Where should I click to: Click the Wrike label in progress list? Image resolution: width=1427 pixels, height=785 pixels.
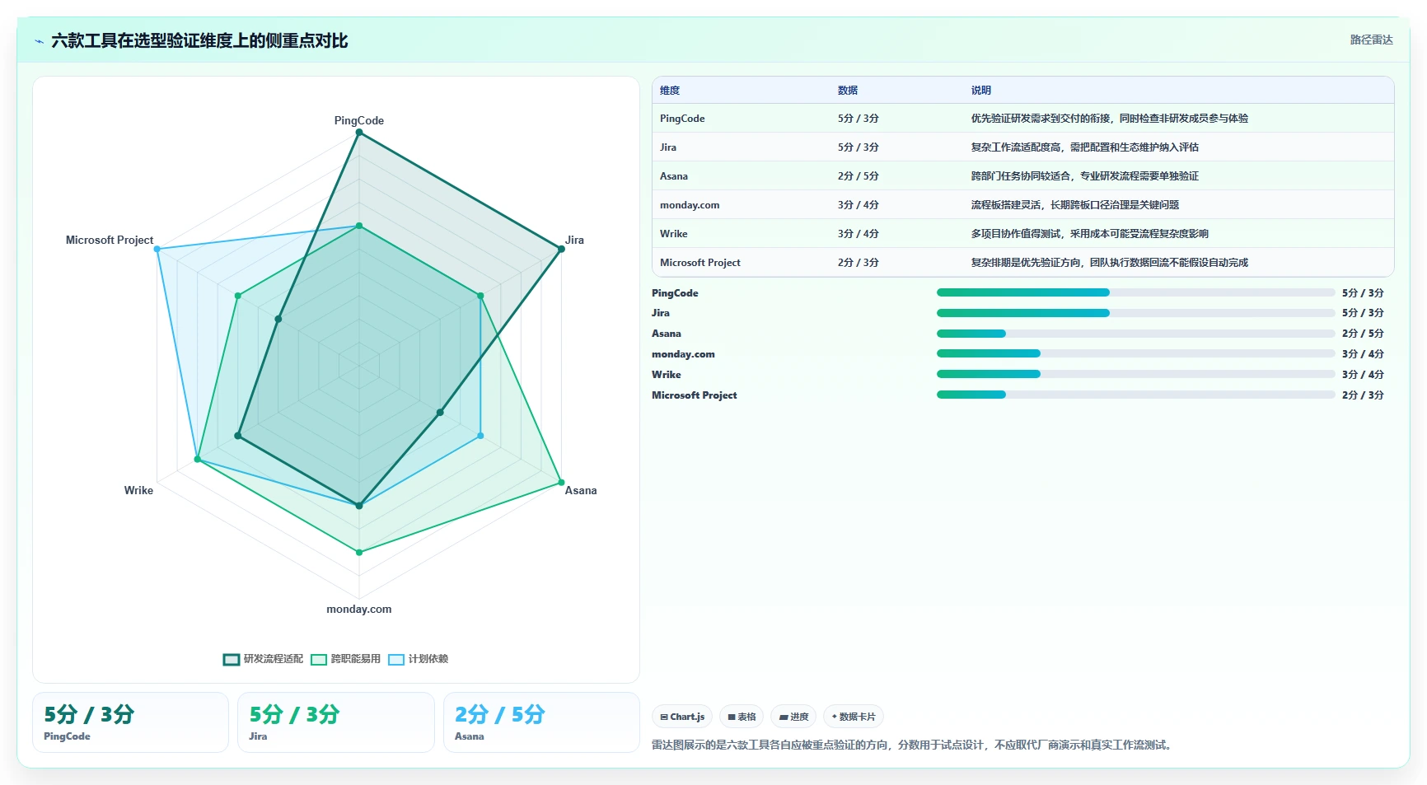pos(667,375)
